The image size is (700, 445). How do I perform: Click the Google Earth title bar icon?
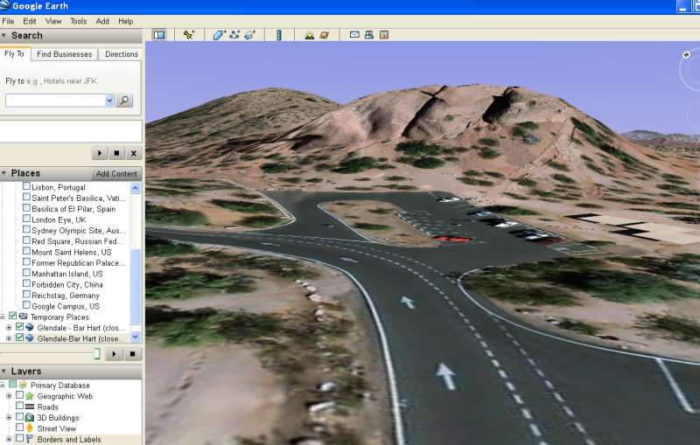pos(4,5)
